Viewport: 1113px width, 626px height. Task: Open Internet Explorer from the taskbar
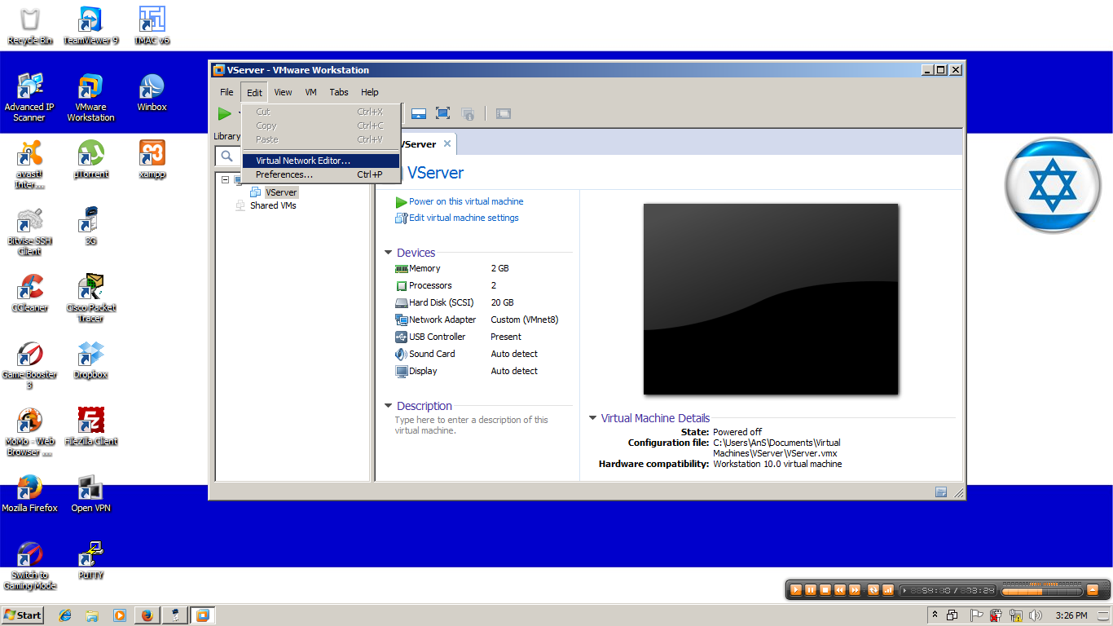pyautogui.click(x=65, y=615)
